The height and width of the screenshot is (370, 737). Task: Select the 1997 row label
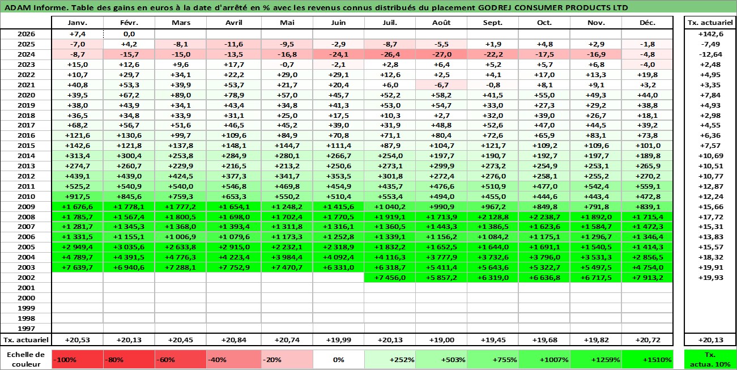point(26,329)
